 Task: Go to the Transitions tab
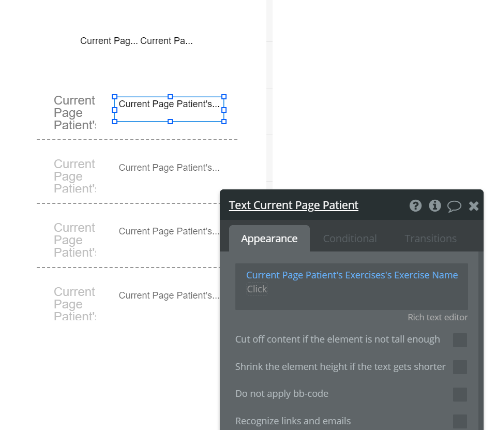(430, 239)
